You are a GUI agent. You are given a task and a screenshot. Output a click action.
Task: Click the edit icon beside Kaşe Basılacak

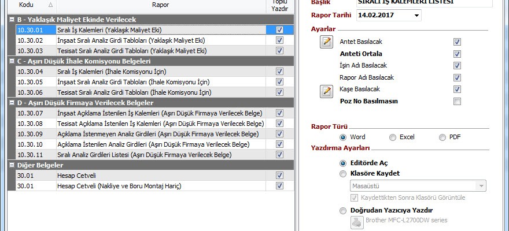327,90
